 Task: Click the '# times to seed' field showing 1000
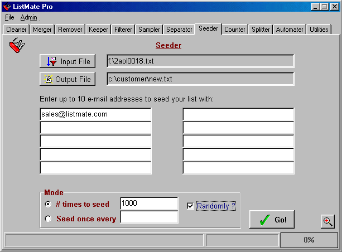(x=149, y=203)
